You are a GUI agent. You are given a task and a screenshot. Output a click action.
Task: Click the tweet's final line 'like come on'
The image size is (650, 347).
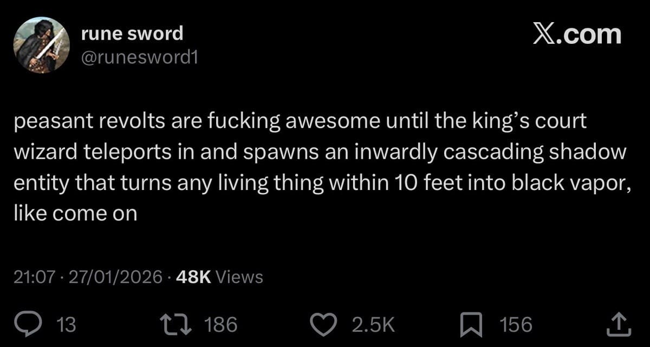click(x=75, y=214)
